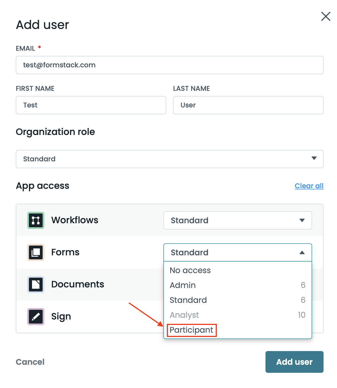Image resolution: width=337 pixels, height=388 pixels.
Task: Expand the Organization role dropdown
Action: 169,159
